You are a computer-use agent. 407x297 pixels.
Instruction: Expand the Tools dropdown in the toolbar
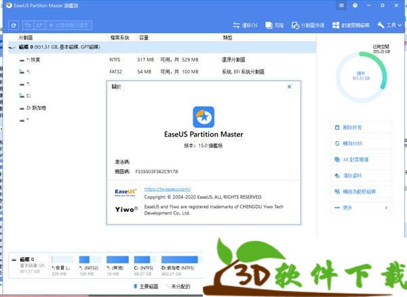pos(389,25)
